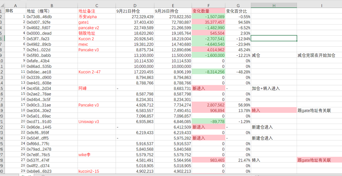Click the '地址（缩写）' header cell
This screenshot has width=342, height=176.
(52, 11)
